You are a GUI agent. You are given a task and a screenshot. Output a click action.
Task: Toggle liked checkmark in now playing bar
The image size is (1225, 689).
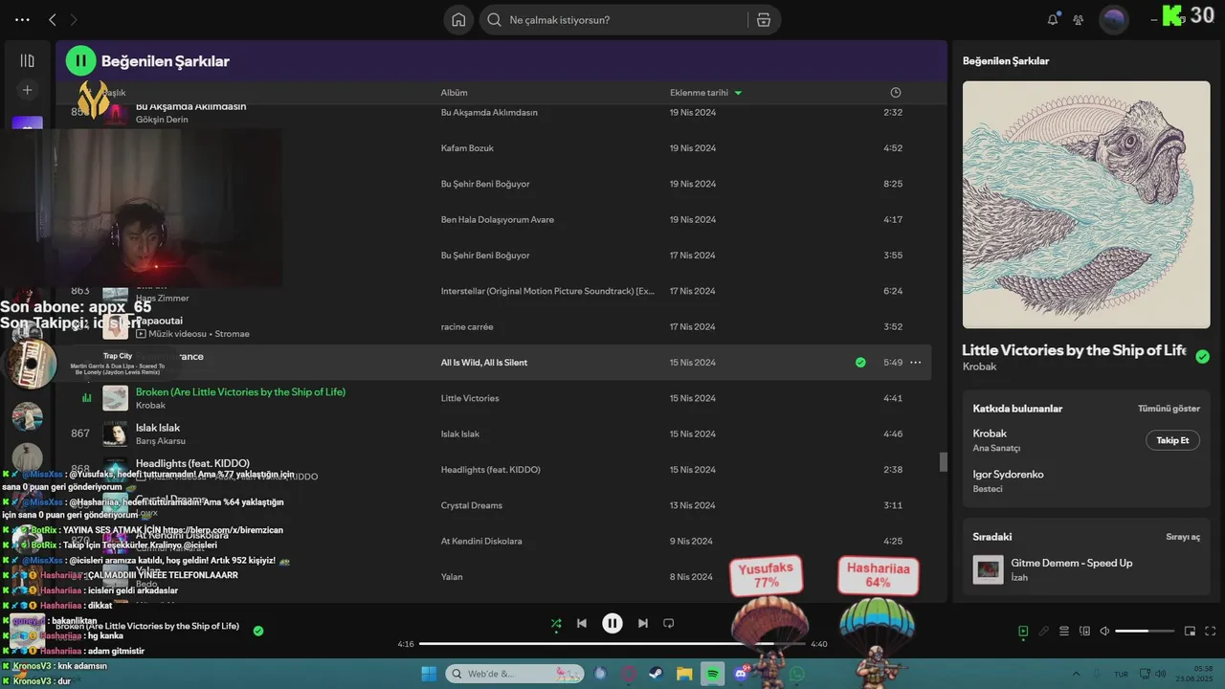coord(258,631)
